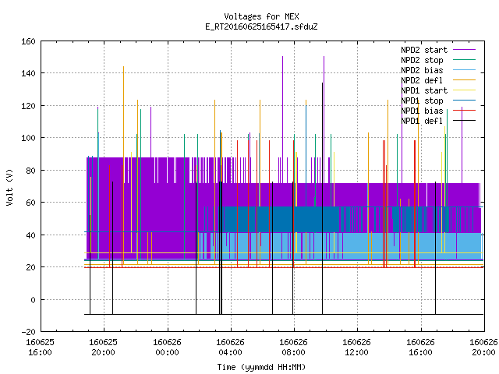
Task: Click the Time (yymmdd HH:MM) x-axis label
Action: (x=261, y=367)
